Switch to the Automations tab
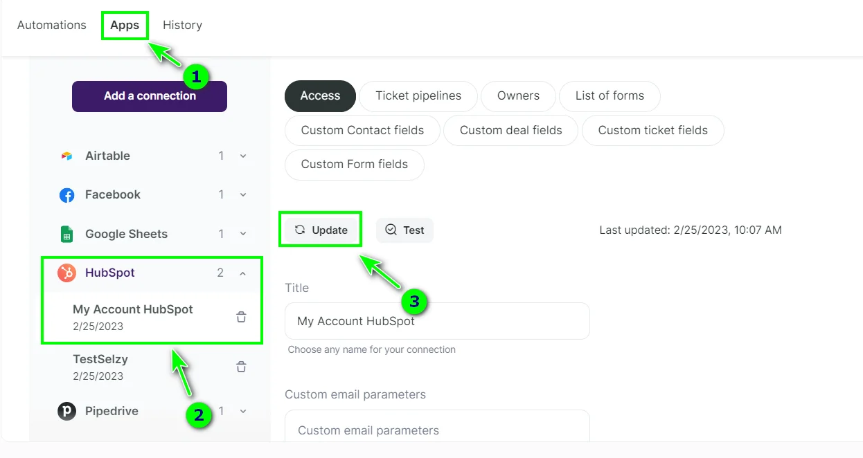 (x=51, y=25)
